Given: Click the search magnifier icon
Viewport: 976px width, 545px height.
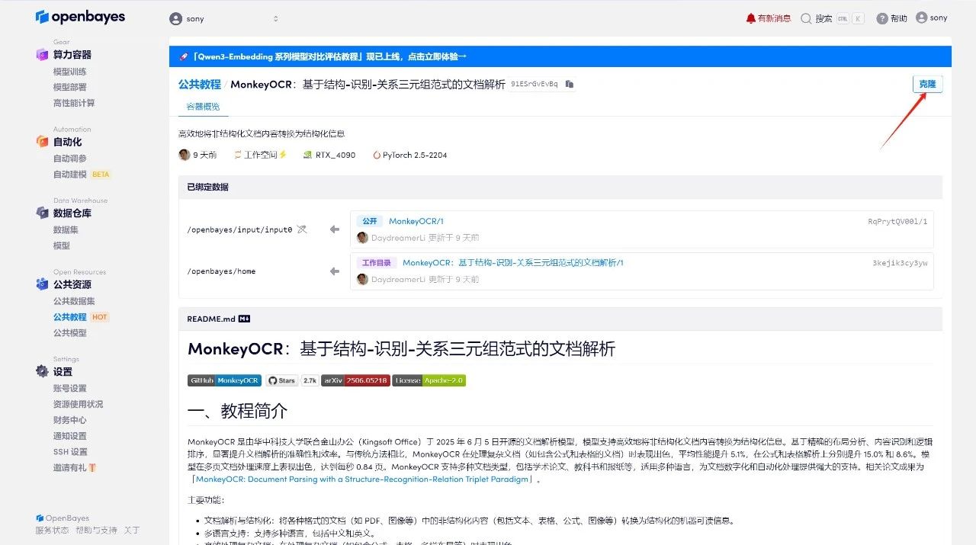Looking at the screenshot, I should pos(806,18).
